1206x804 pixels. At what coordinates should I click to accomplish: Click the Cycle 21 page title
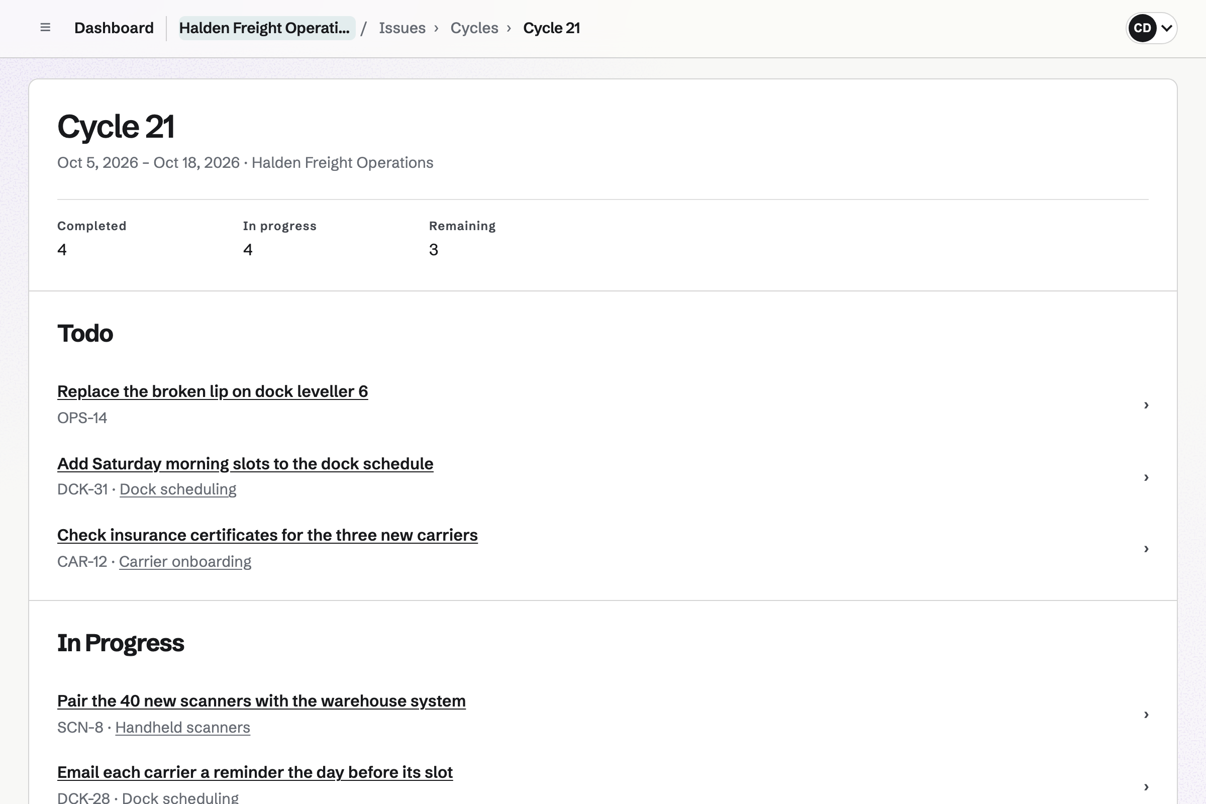(116, 127)
